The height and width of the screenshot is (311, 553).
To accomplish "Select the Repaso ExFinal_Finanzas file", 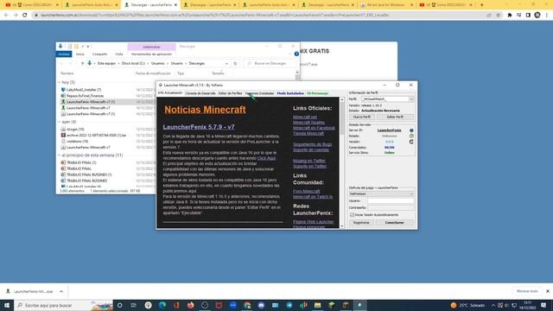I will point(85,96).
